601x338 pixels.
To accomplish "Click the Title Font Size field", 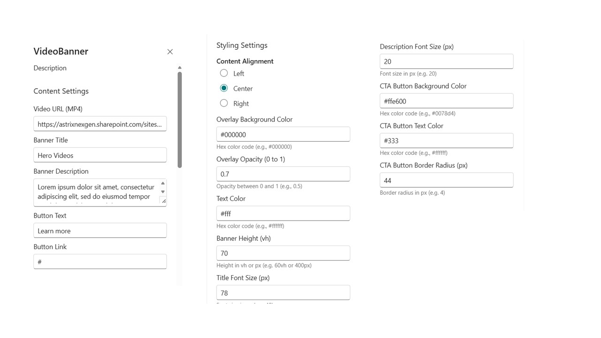I will [283, 292].
